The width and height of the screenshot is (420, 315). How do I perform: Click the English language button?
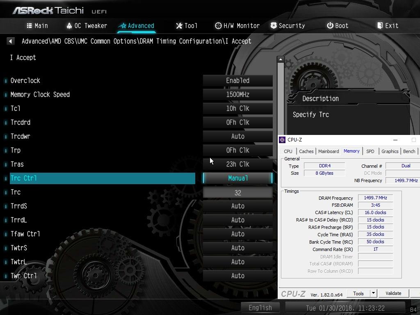(260, 308)
